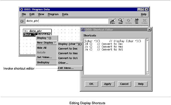Click Apply in Shortcut Editor
The width and height of the screenshot is (171, 105).
click(x=108, y=84)
